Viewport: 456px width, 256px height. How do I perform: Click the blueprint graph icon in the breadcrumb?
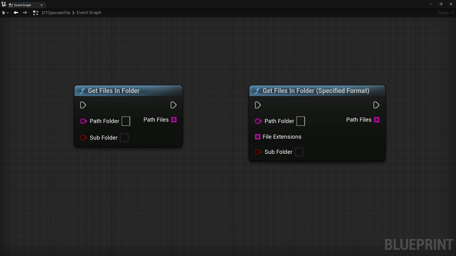click(35, 12)
